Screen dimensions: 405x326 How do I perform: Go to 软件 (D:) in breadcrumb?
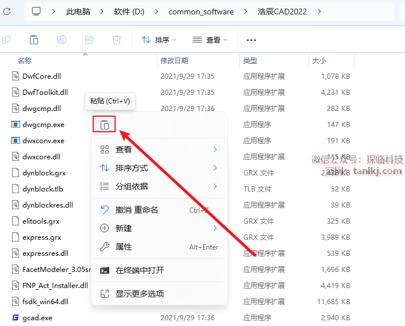tap(129, 11)
